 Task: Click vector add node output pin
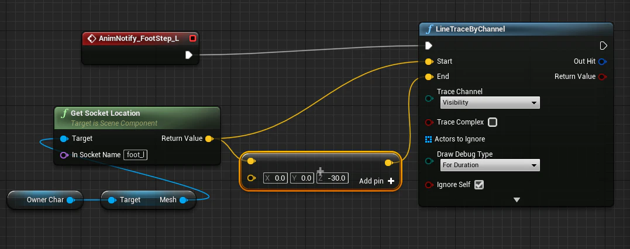click(388, 162)
